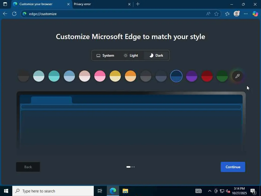The width and height of the screenshot is (261, 196).
Task: Click the second step page indicator dot
Action: (x=132, y=167)
